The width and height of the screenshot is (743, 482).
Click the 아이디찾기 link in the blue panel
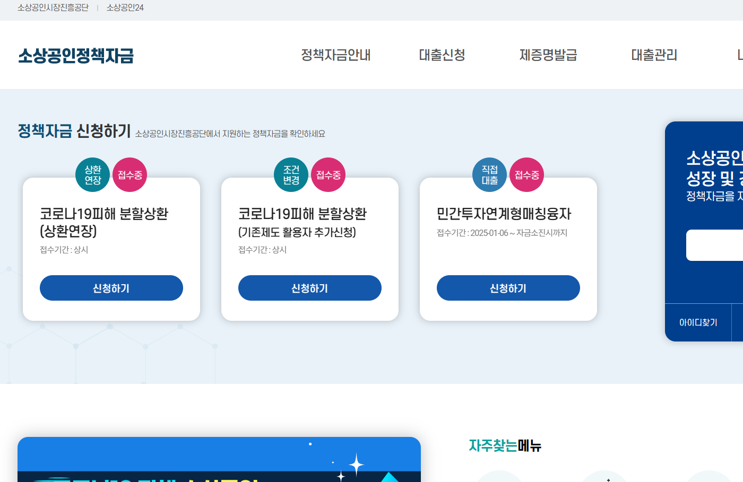point(698,322)
